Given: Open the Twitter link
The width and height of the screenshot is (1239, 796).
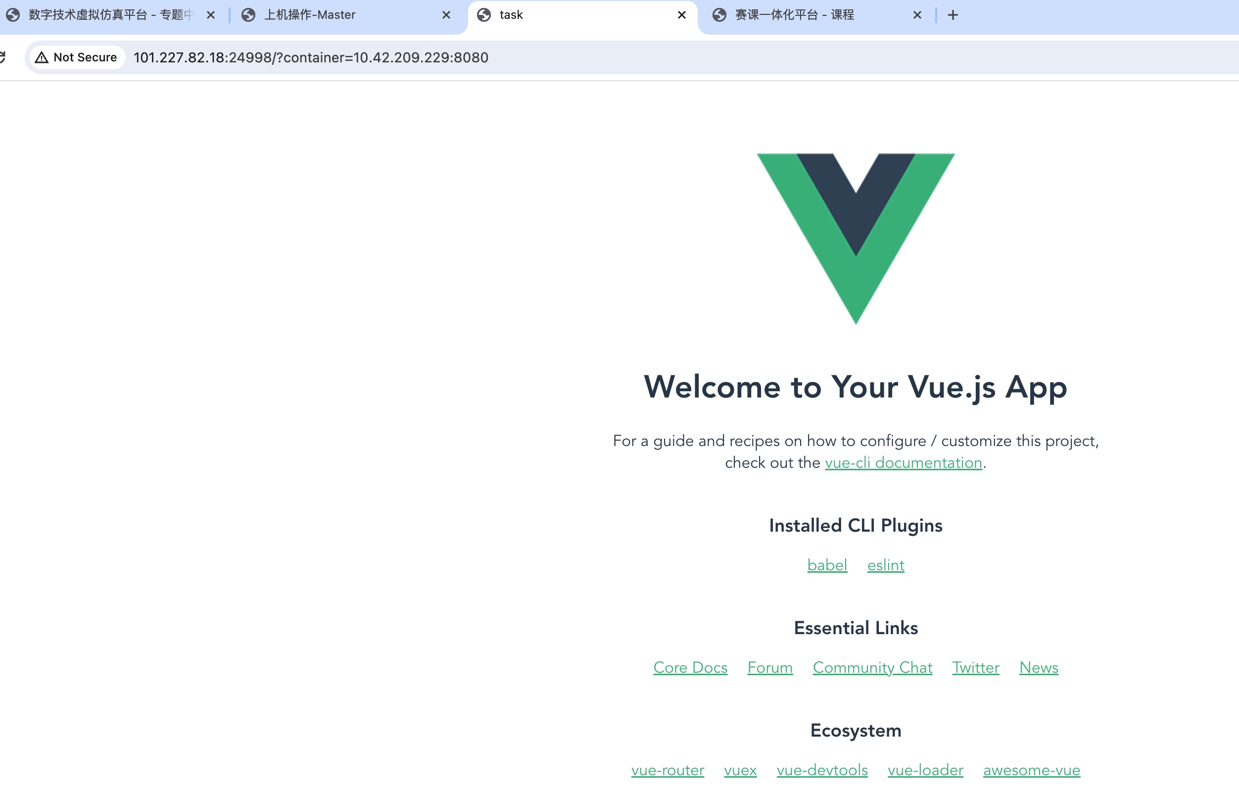Looking at the screenshot, I should (975, 667).
